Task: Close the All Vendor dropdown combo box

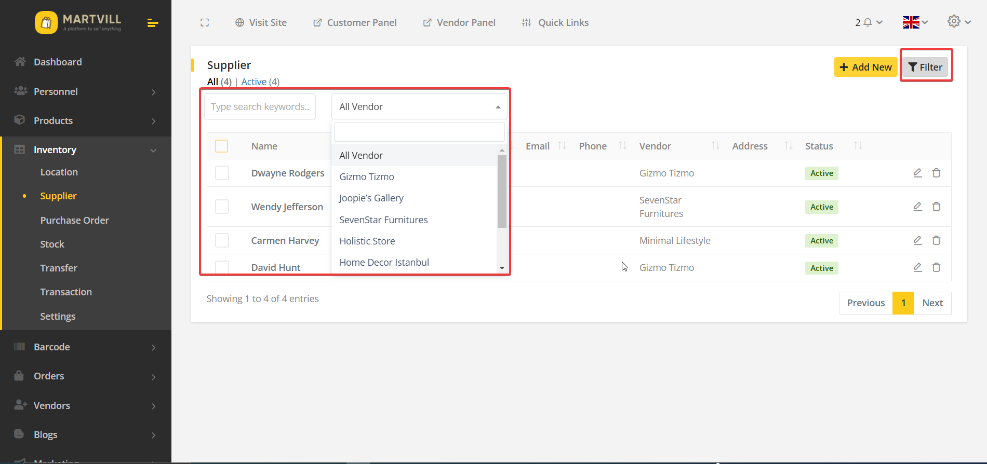Action: pos(419,106)
